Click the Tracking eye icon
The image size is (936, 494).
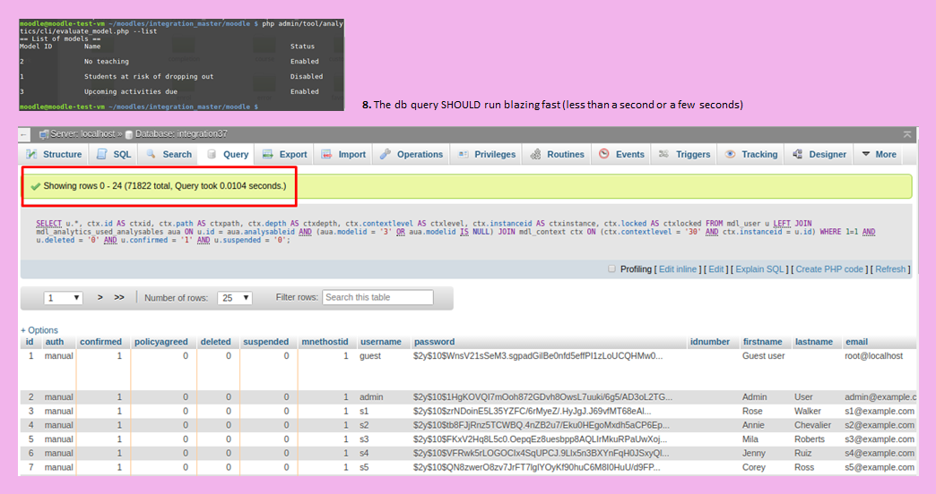[x=730, y=154]
